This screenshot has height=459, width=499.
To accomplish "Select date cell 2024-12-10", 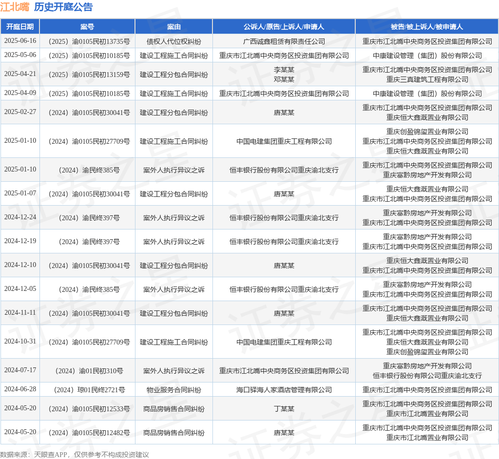I will (20, 265).
